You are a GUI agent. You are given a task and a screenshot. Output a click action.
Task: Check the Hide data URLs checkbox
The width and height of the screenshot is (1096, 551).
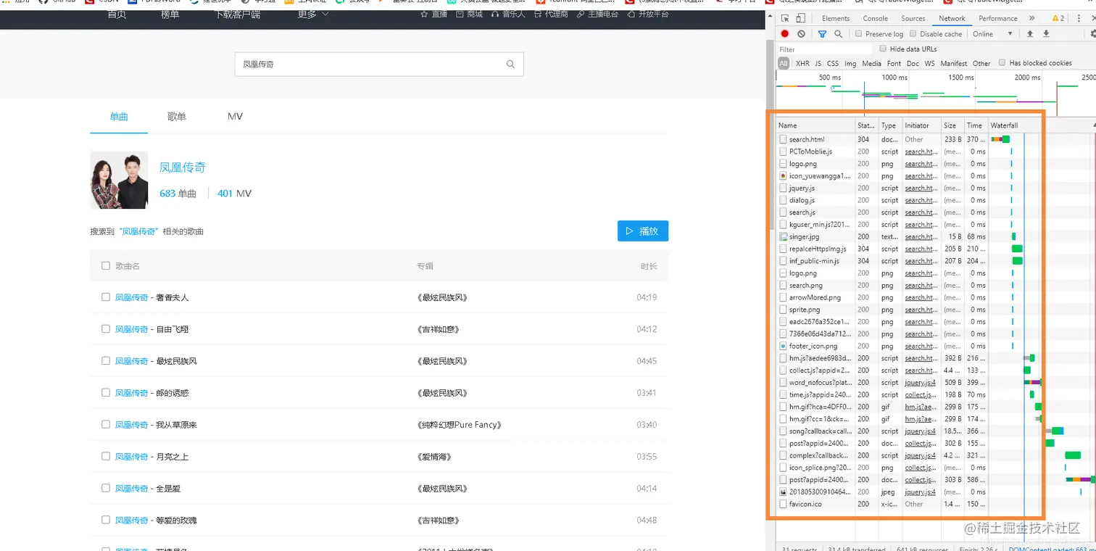click(x=883, y=49)
